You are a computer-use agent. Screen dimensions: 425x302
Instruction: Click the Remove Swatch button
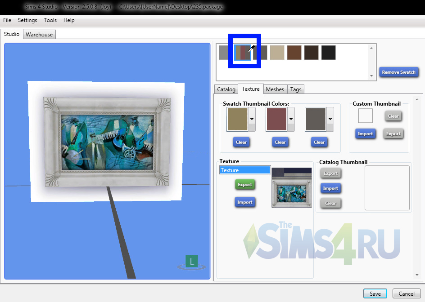click(398, 72)
